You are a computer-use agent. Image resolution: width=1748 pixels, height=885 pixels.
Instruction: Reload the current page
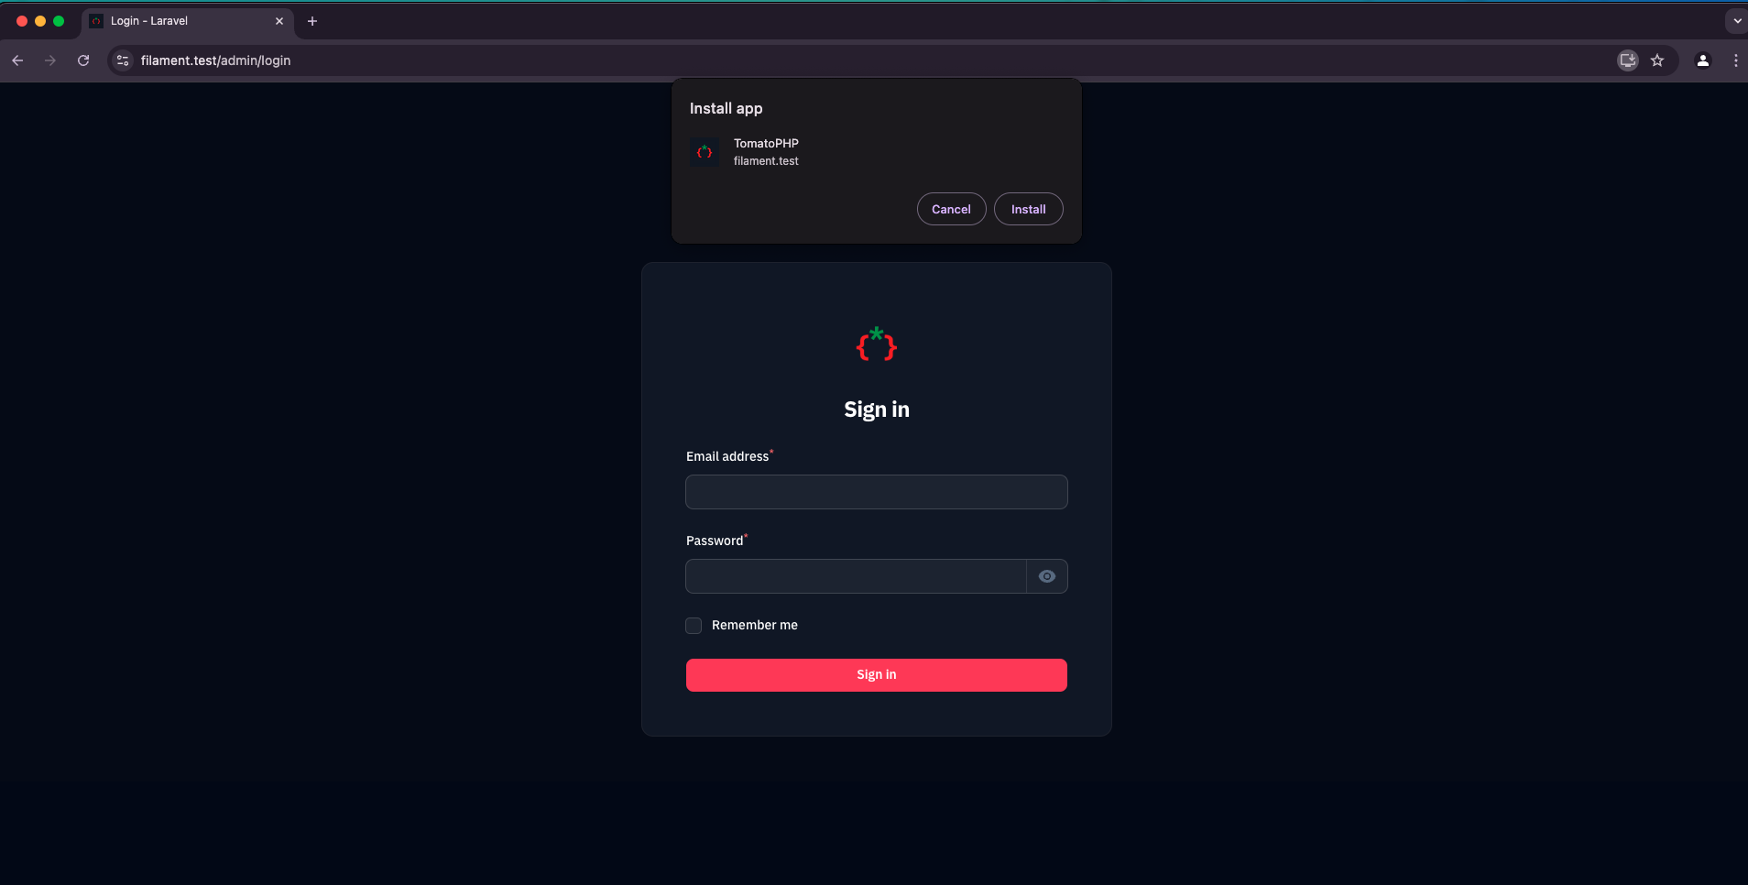83,60
